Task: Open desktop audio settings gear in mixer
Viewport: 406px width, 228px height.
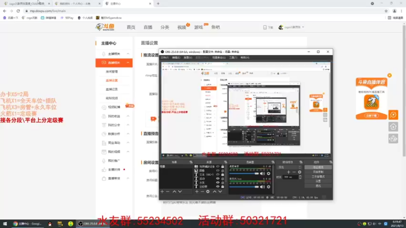Action: [268, 173]
